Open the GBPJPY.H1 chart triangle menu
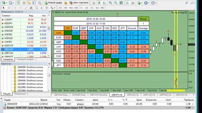 pos(53,12)
